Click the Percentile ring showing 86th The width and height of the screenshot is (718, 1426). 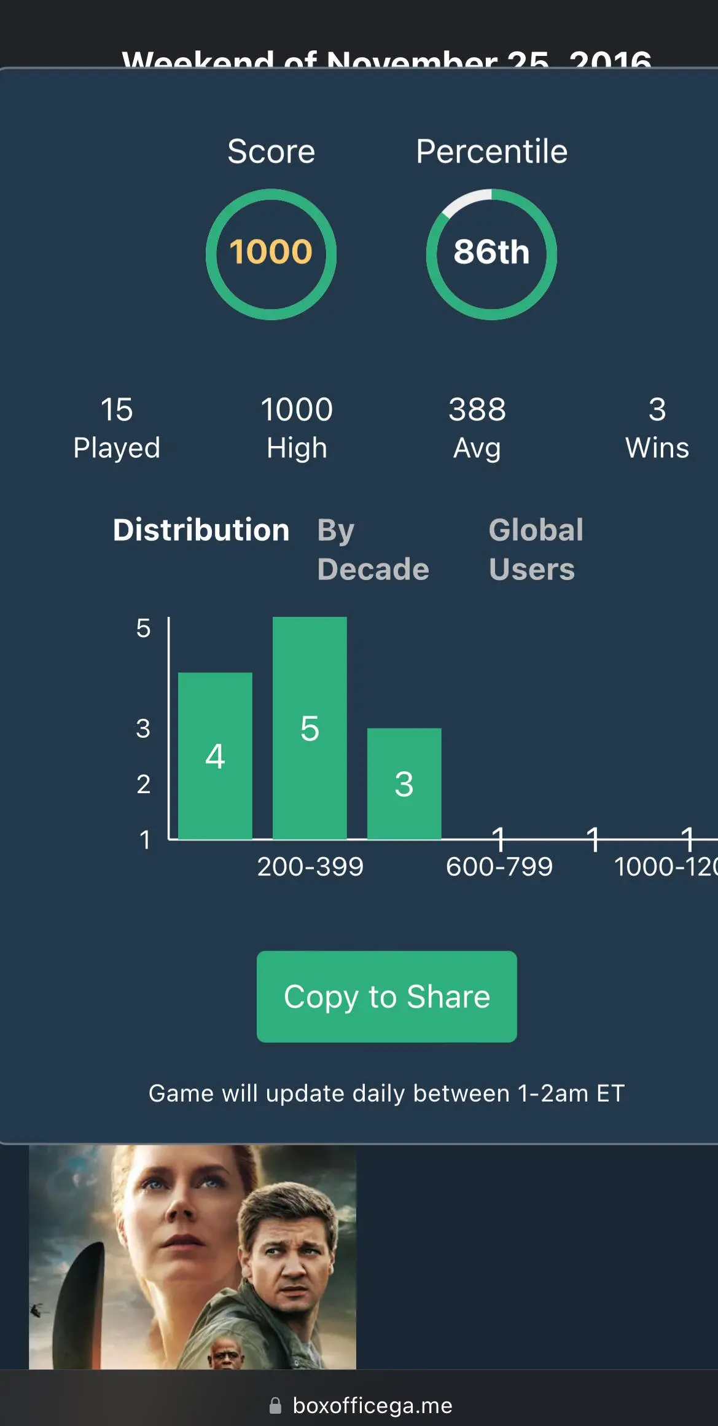click(x=491, y=254)
